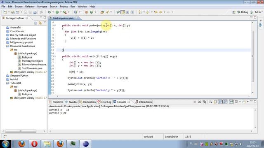Open Windows Explorer folder in taskbar

click(x=47, y=144)
